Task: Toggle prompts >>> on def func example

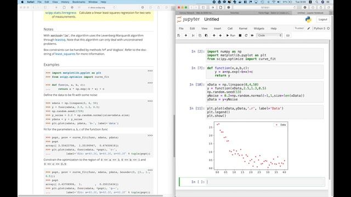Action: pyautogui.click(x=150, y=83)
